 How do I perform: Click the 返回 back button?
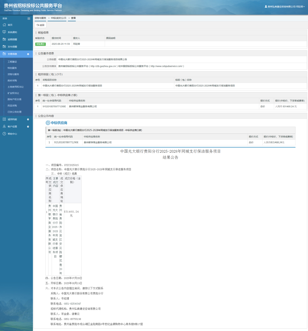tap(41, 25)
